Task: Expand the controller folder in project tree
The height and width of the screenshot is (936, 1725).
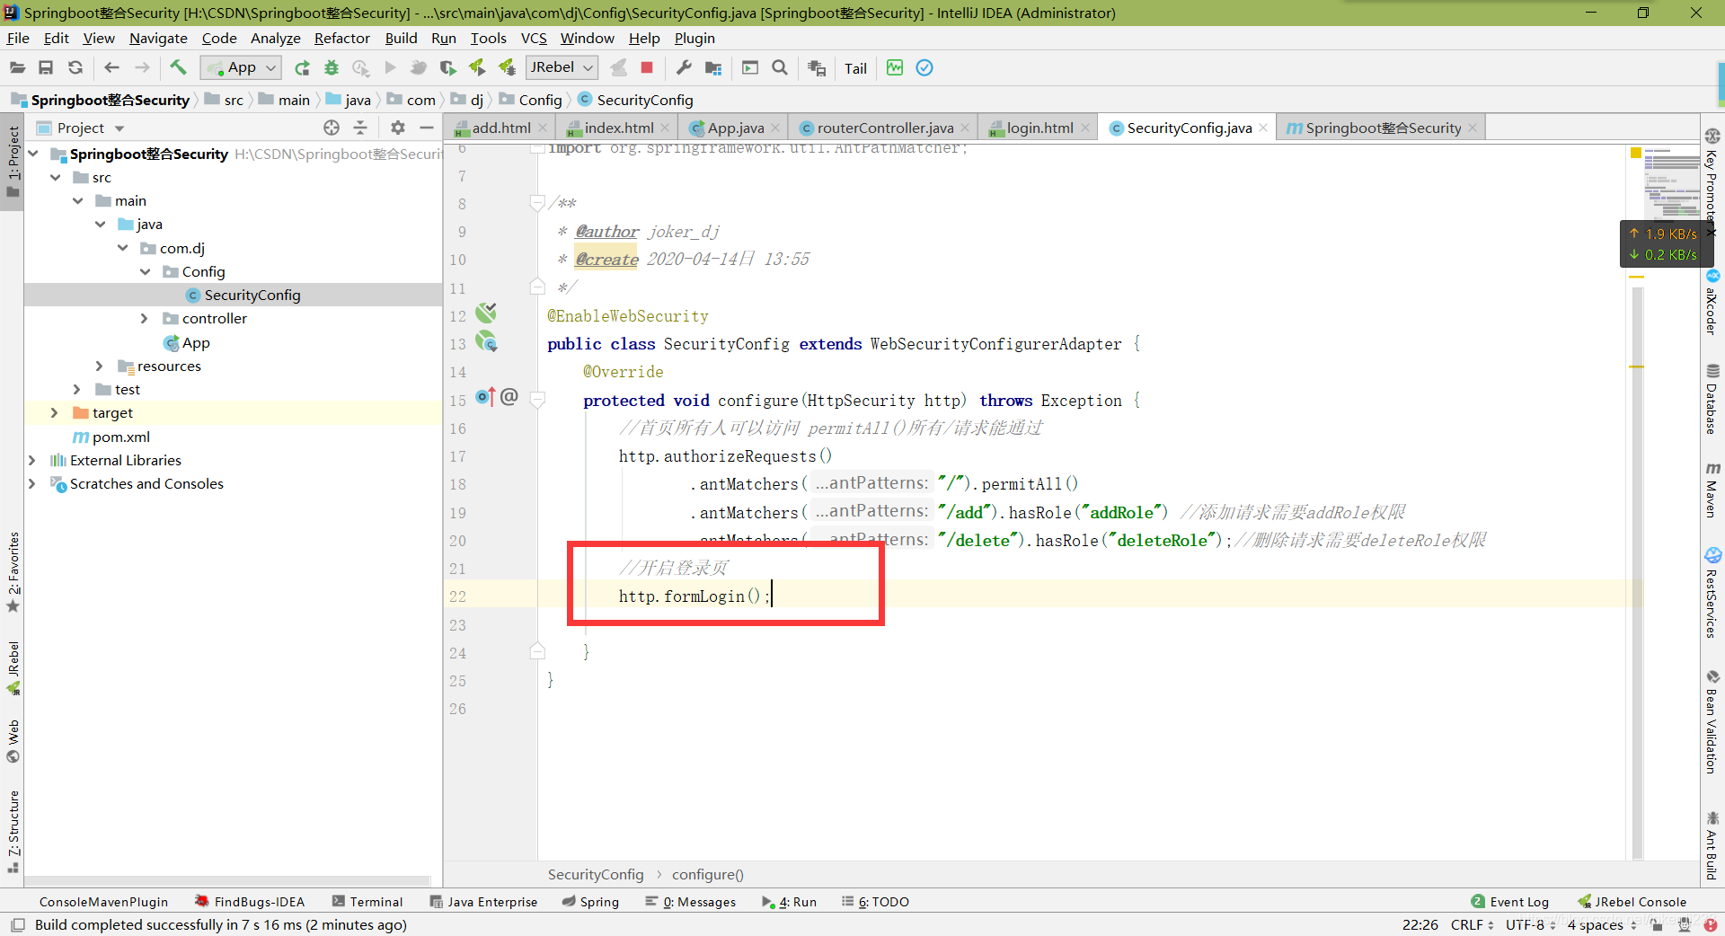Action: coord(145,319)
